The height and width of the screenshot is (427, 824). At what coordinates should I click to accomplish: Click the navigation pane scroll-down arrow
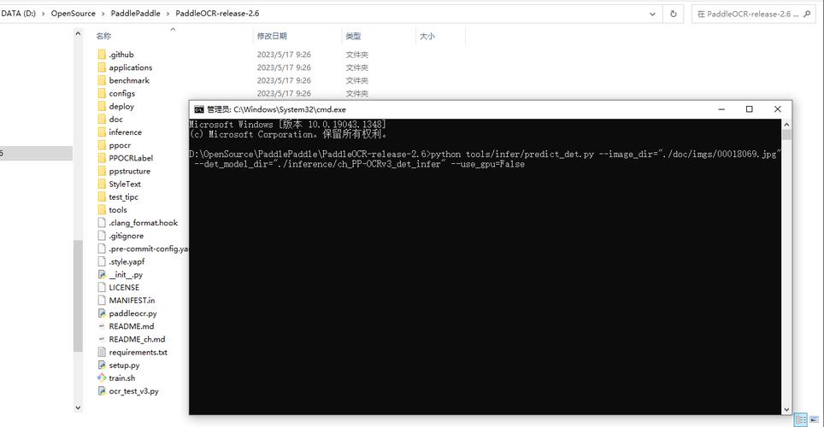point(78,407)
